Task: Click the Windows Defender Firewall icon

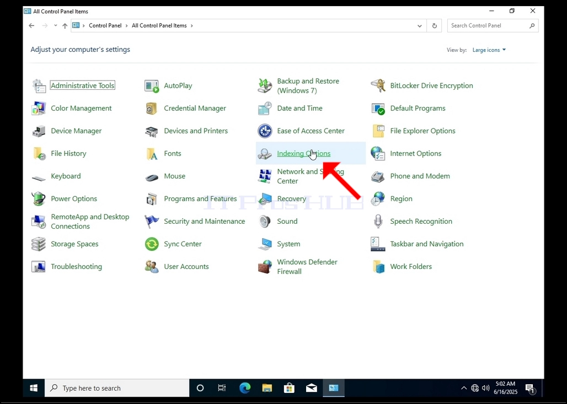Action: [x=265, y=267]
